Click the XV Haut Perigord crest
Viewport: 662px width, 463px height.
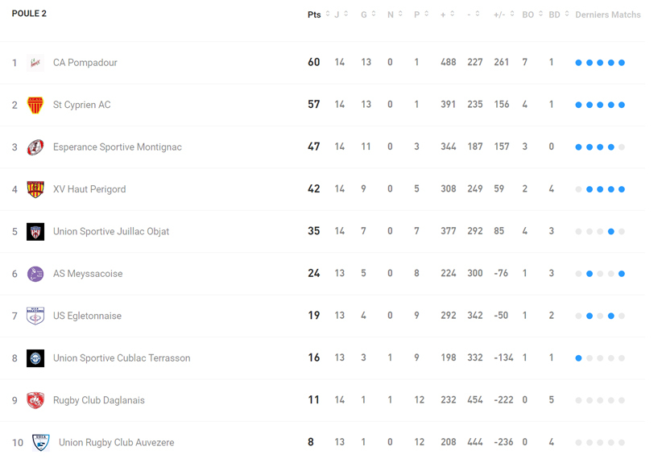(35, 189)
